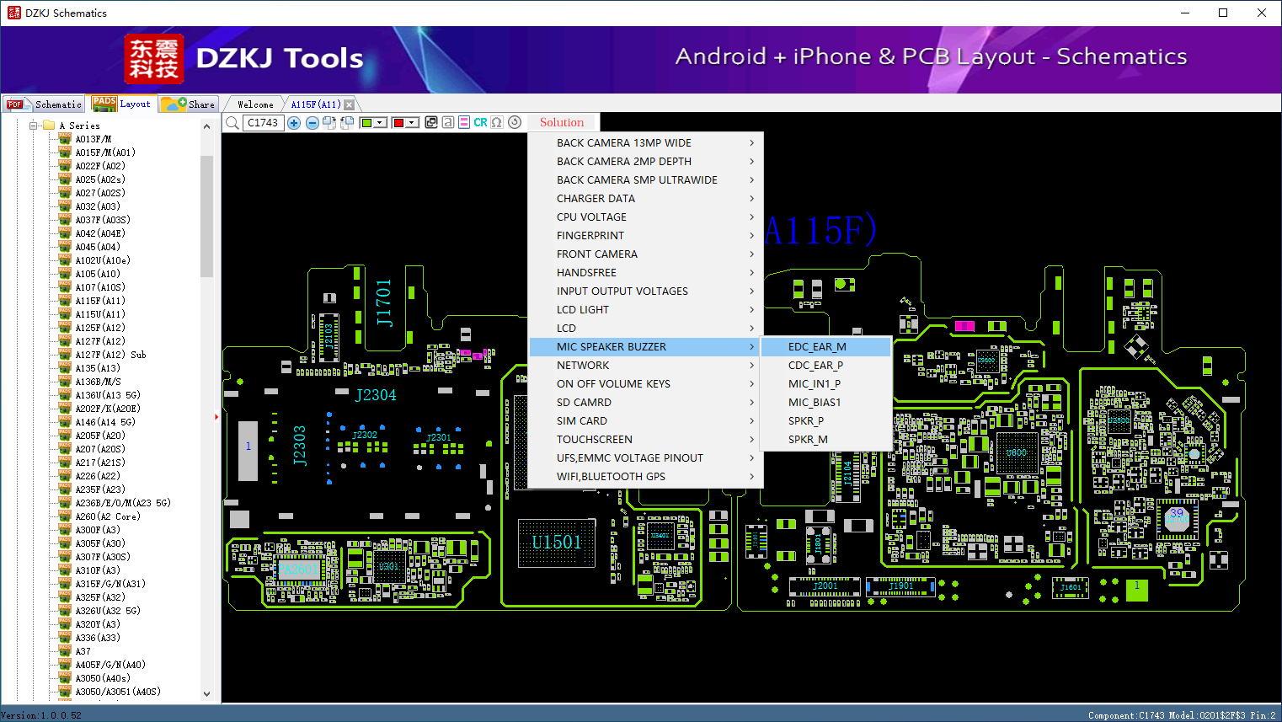Open the LCD LIGHT submenu
Screen dimensions: 1282x722
[x=646, y=309]
